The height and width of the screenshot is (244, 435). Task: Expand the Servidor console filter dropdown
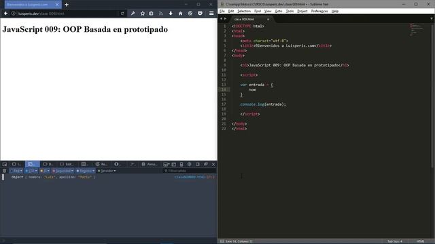[x=107, y=171]
